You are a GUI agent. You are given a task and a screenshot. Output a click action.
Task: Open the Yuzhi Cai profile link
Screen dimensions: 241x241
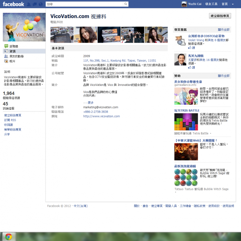[195, 4]
